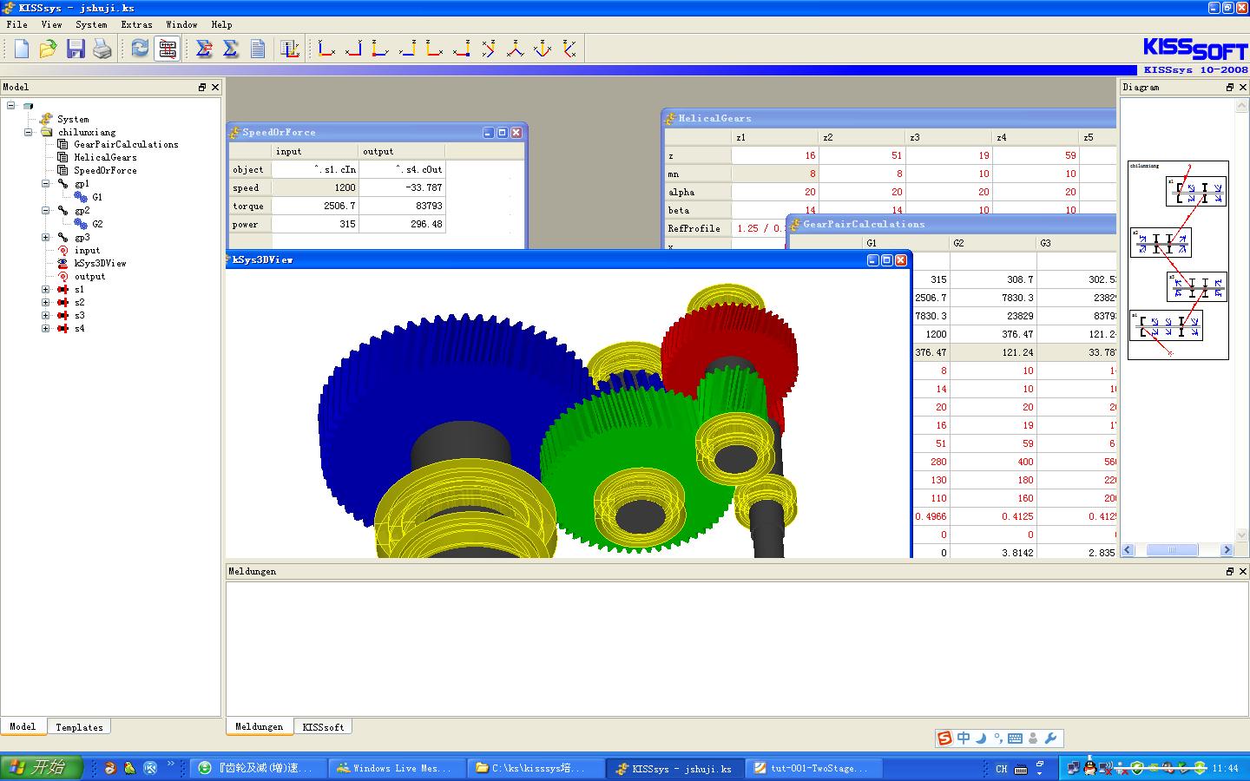Open a file with the folder icon
The width and height of the screenshot is (1250, 781).
pos(49,49)
